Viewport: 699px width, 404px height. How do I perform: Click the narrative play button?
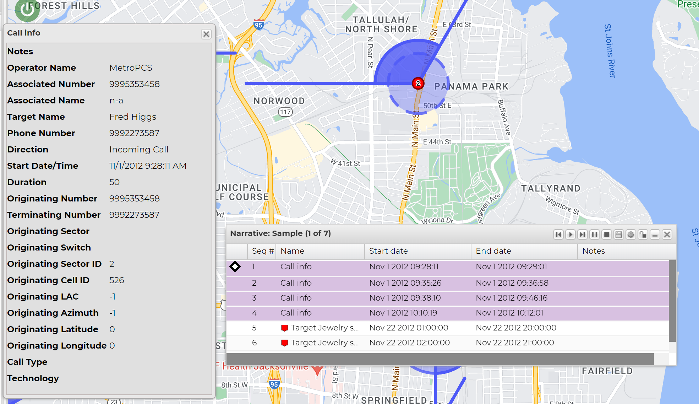pyautogui.click(x=570, y=235)
